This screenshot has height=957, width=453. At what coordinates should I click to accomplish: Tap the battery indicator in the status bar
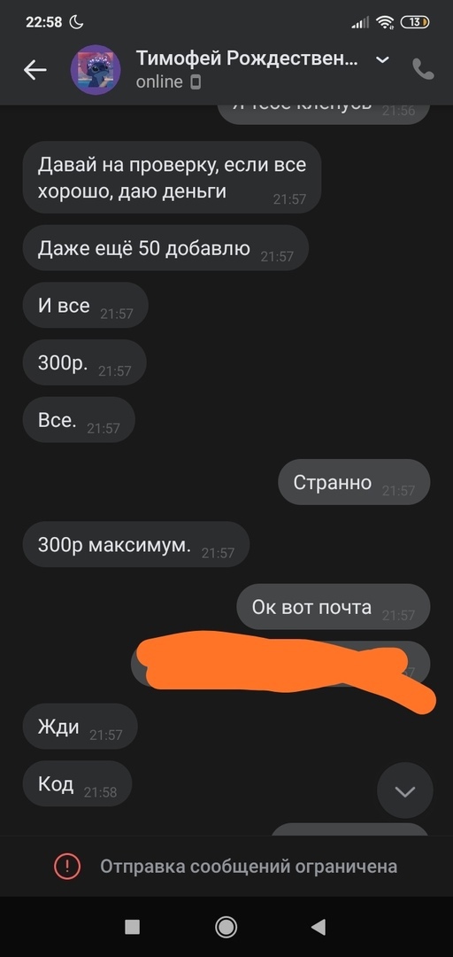415,22
